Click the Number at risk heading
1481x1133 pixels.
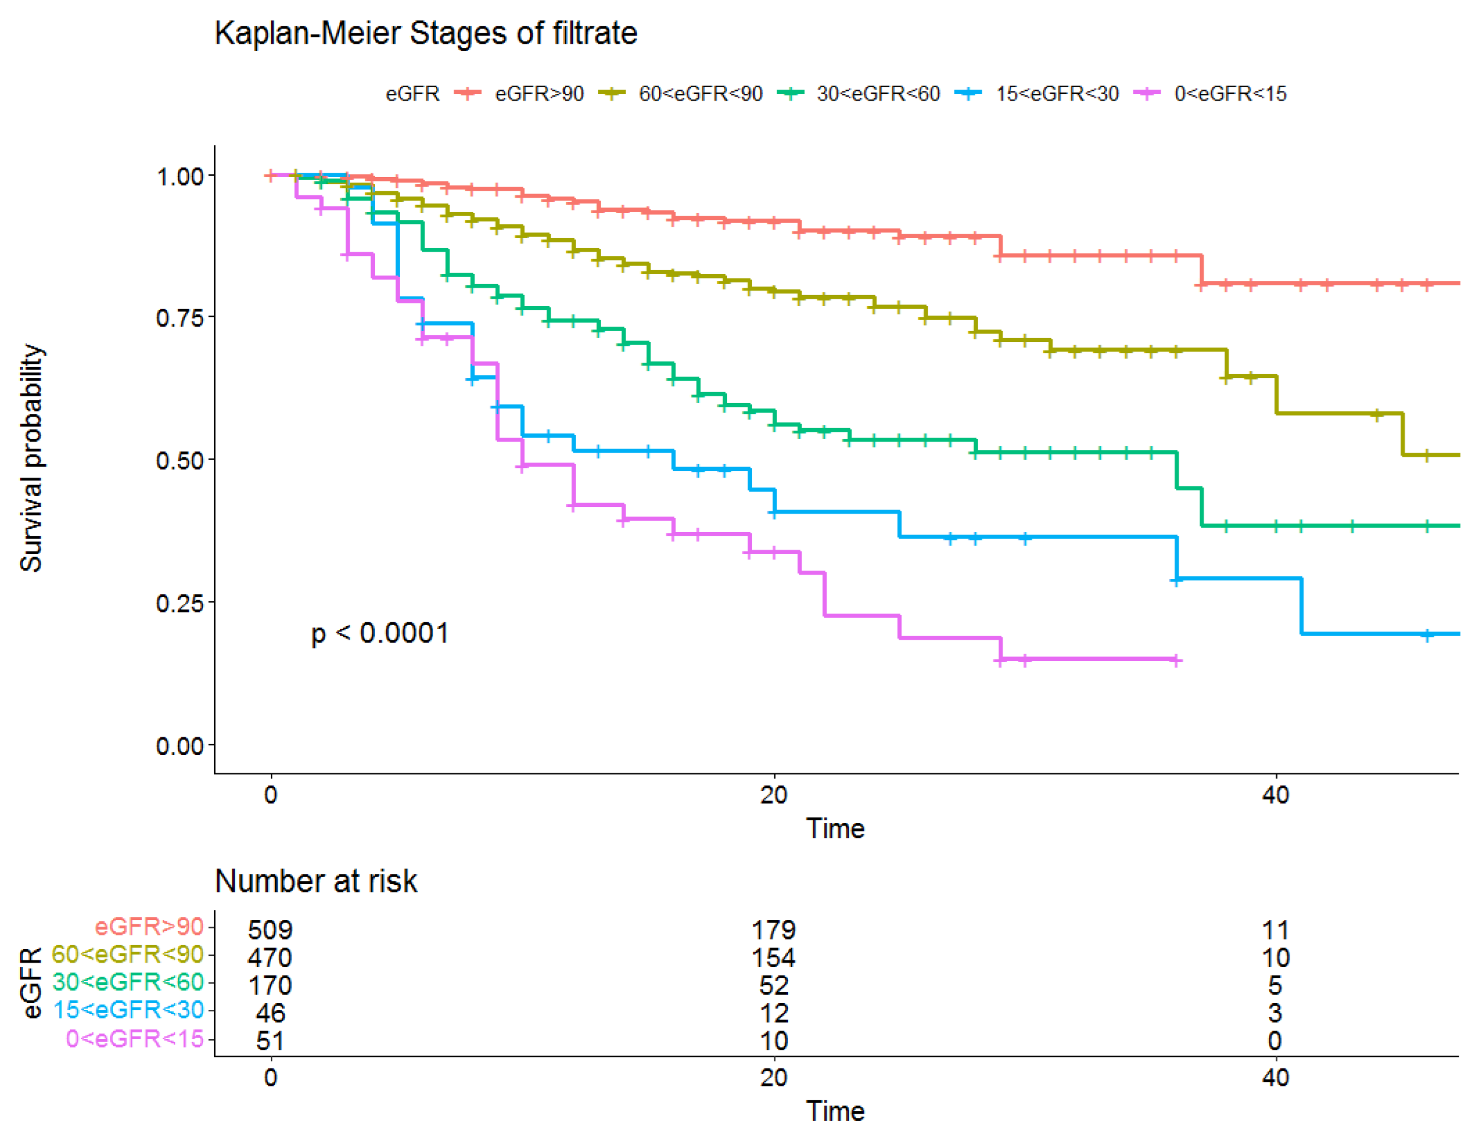[316, 881]
